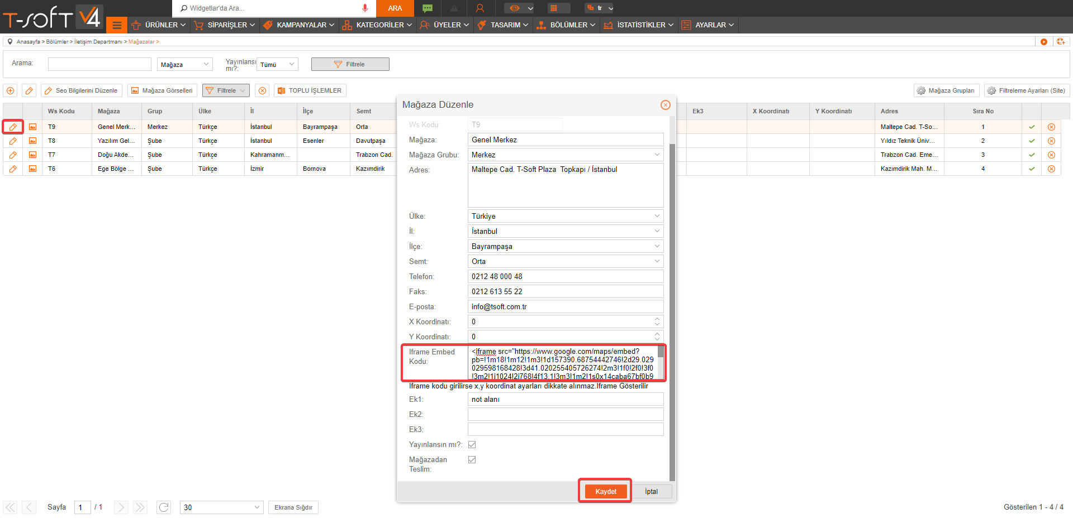Open the green chat messages icon

tap(428, 8)
